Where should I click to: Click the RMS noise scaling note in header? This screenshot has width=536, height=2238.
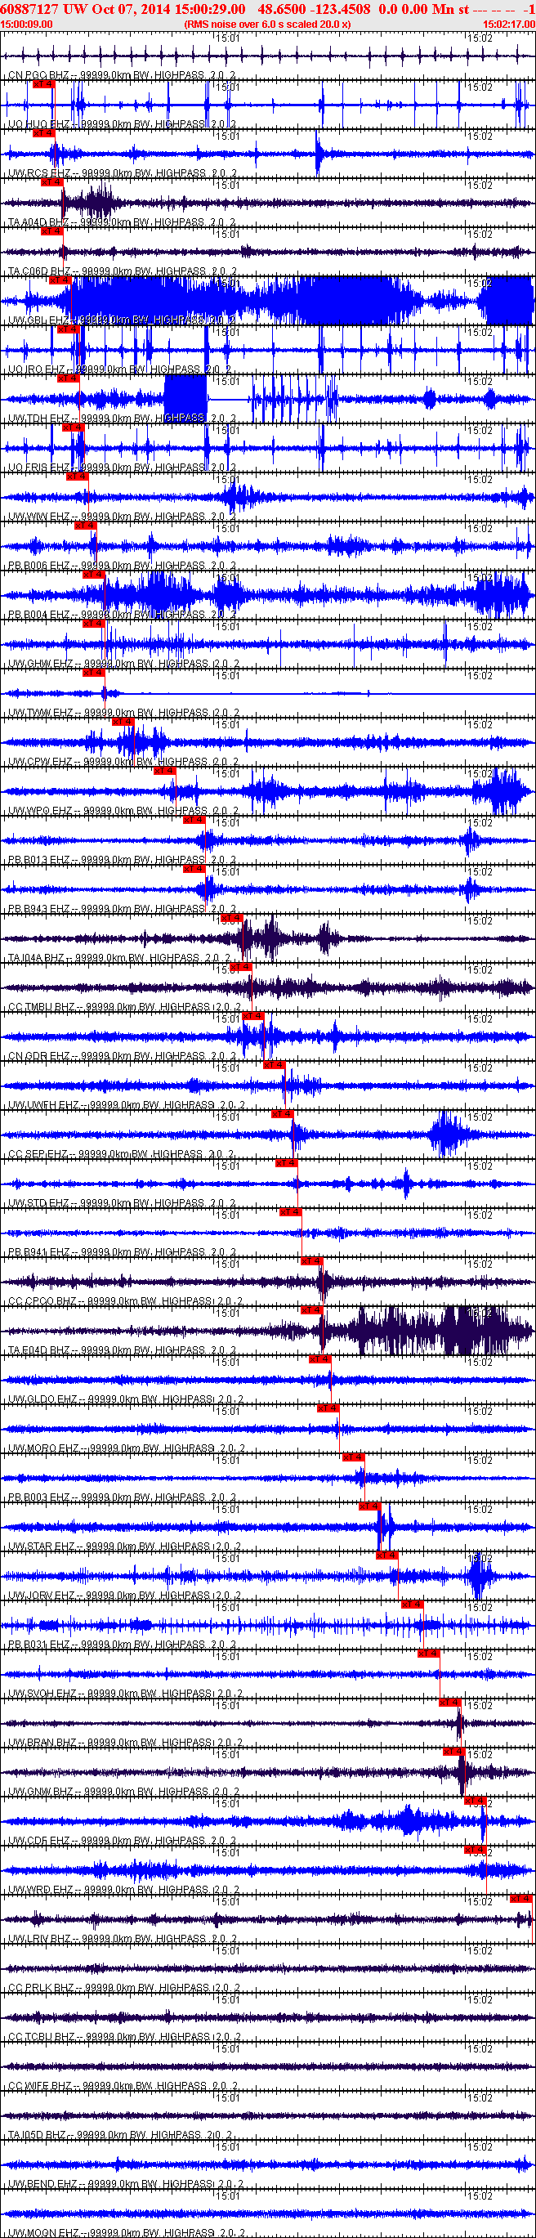tap(267, 25)
